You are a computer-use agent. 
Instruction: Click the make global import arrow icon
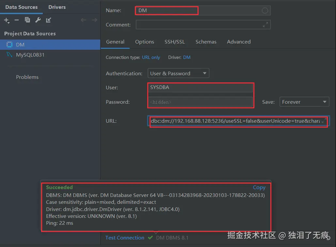click(49, 20)
